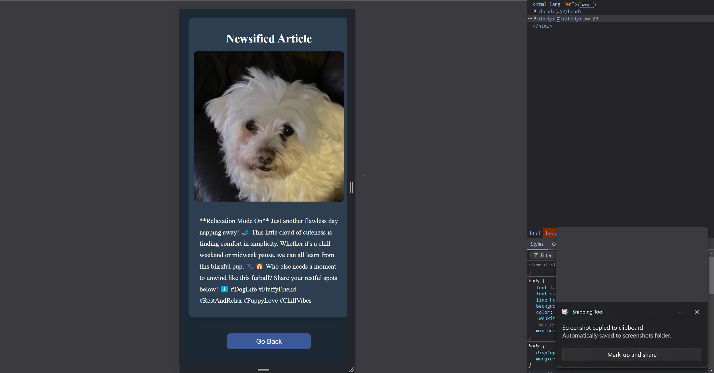
Task: Click the funnel filter icon
Action: click(x=536, y=255)
